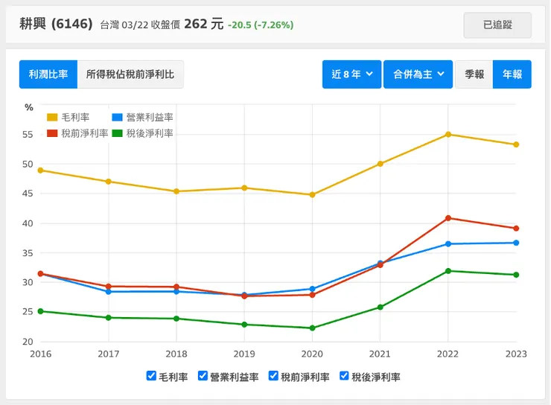Disable the 稅後淨利率 checkbox

pyautogui.click(x=344, y=376)
